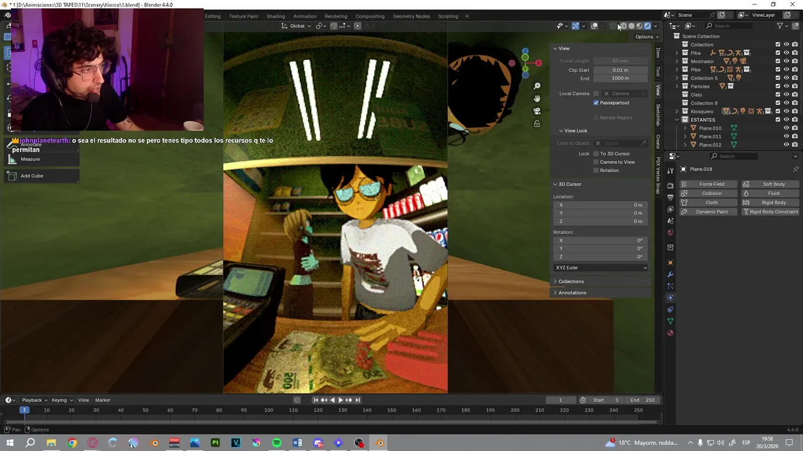803x451 pixels.
Task: Expand the Pibe collection in outliner
Action: (x=677, y=70)
